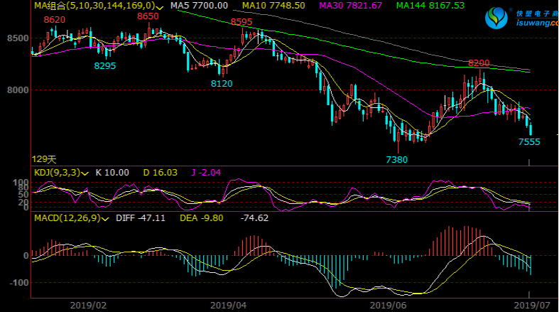Select the MA10 7748.50 legend label
The height and width of the screenshot is (312, 559).
[273, 6]
